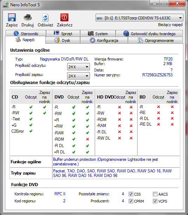
Task: Select the Napęd tab
Action: (x=25, y=40)
